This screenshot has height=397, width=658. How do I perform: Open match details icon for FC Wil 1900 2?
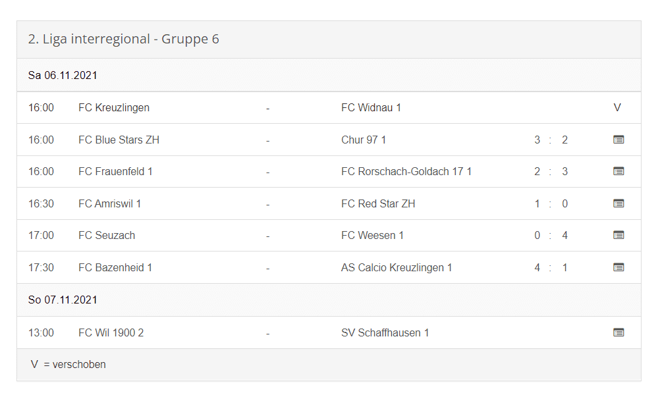618,332
